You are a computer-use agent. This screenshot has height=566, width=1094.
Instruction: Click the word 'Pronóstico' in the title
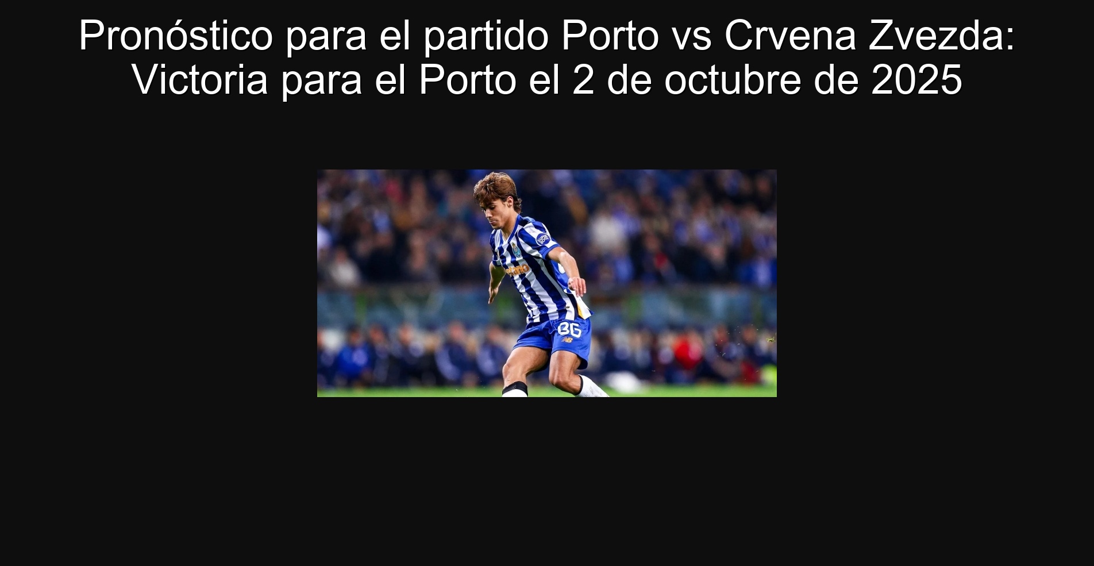[176, 36]
